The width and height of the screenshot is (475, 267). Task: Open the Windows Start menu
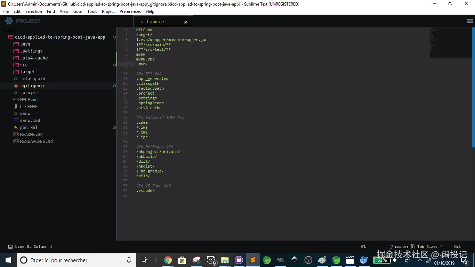pyautogui.click(x=8, y=260)
